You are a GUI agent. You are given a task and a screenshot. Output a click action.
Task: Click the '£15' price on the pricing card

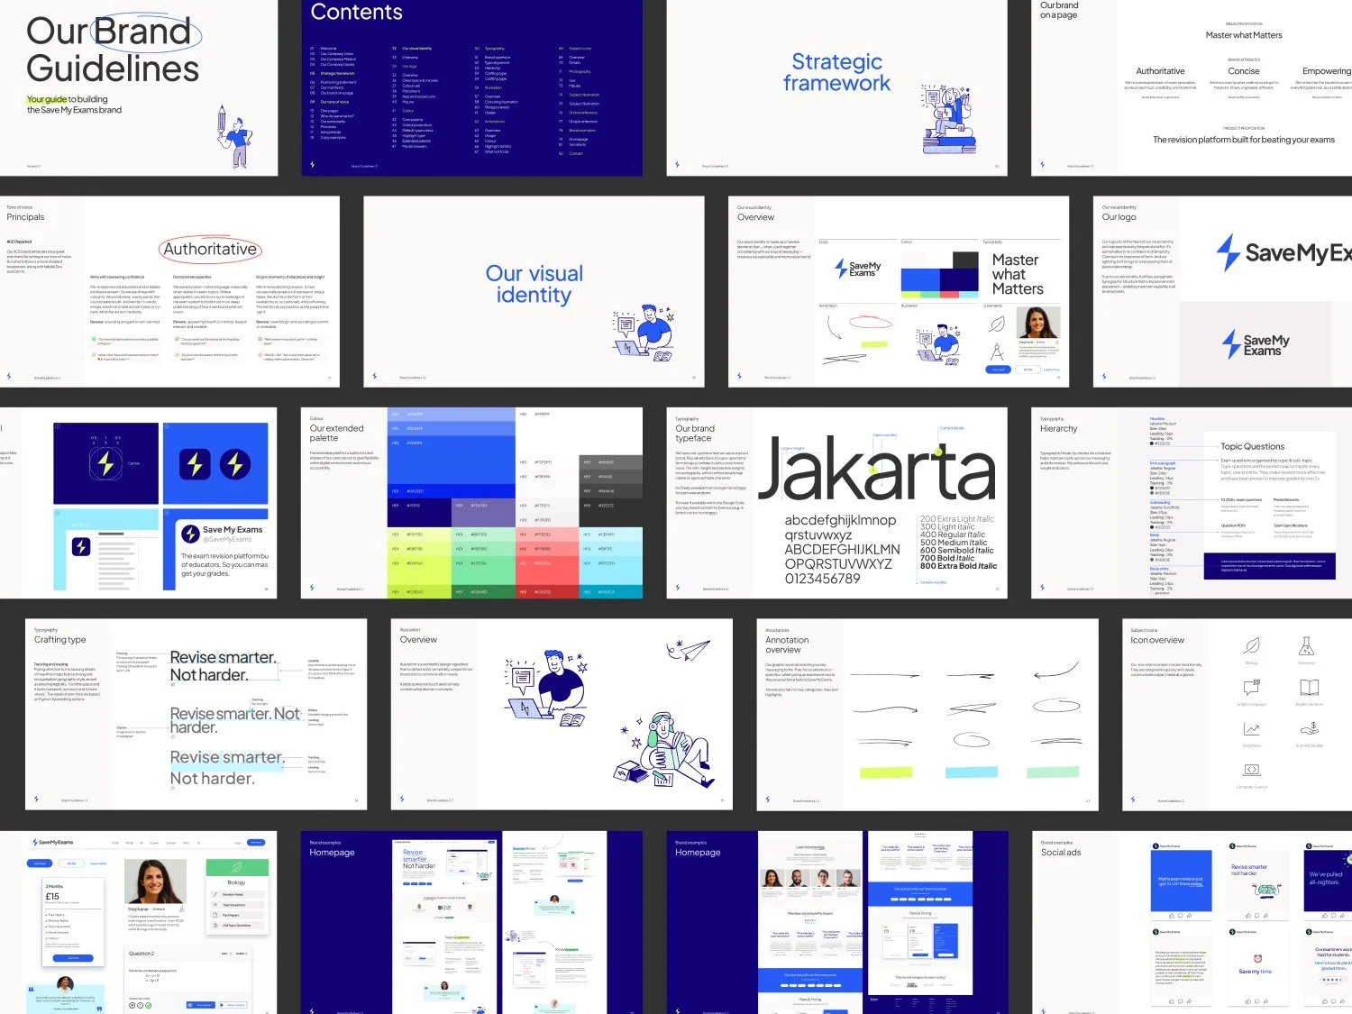click(52, 897)
